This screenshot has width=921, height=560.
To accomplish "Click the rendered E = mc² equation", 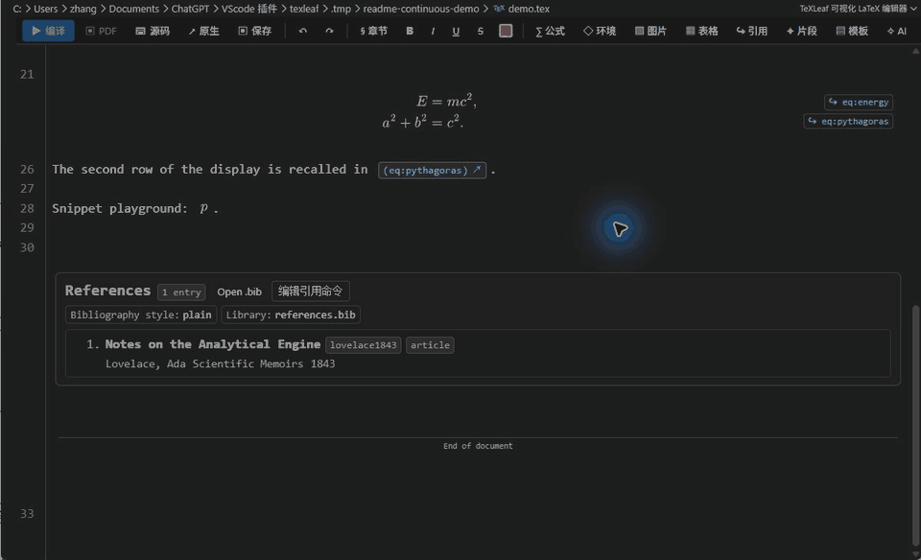I will click(x=446, y=101).
